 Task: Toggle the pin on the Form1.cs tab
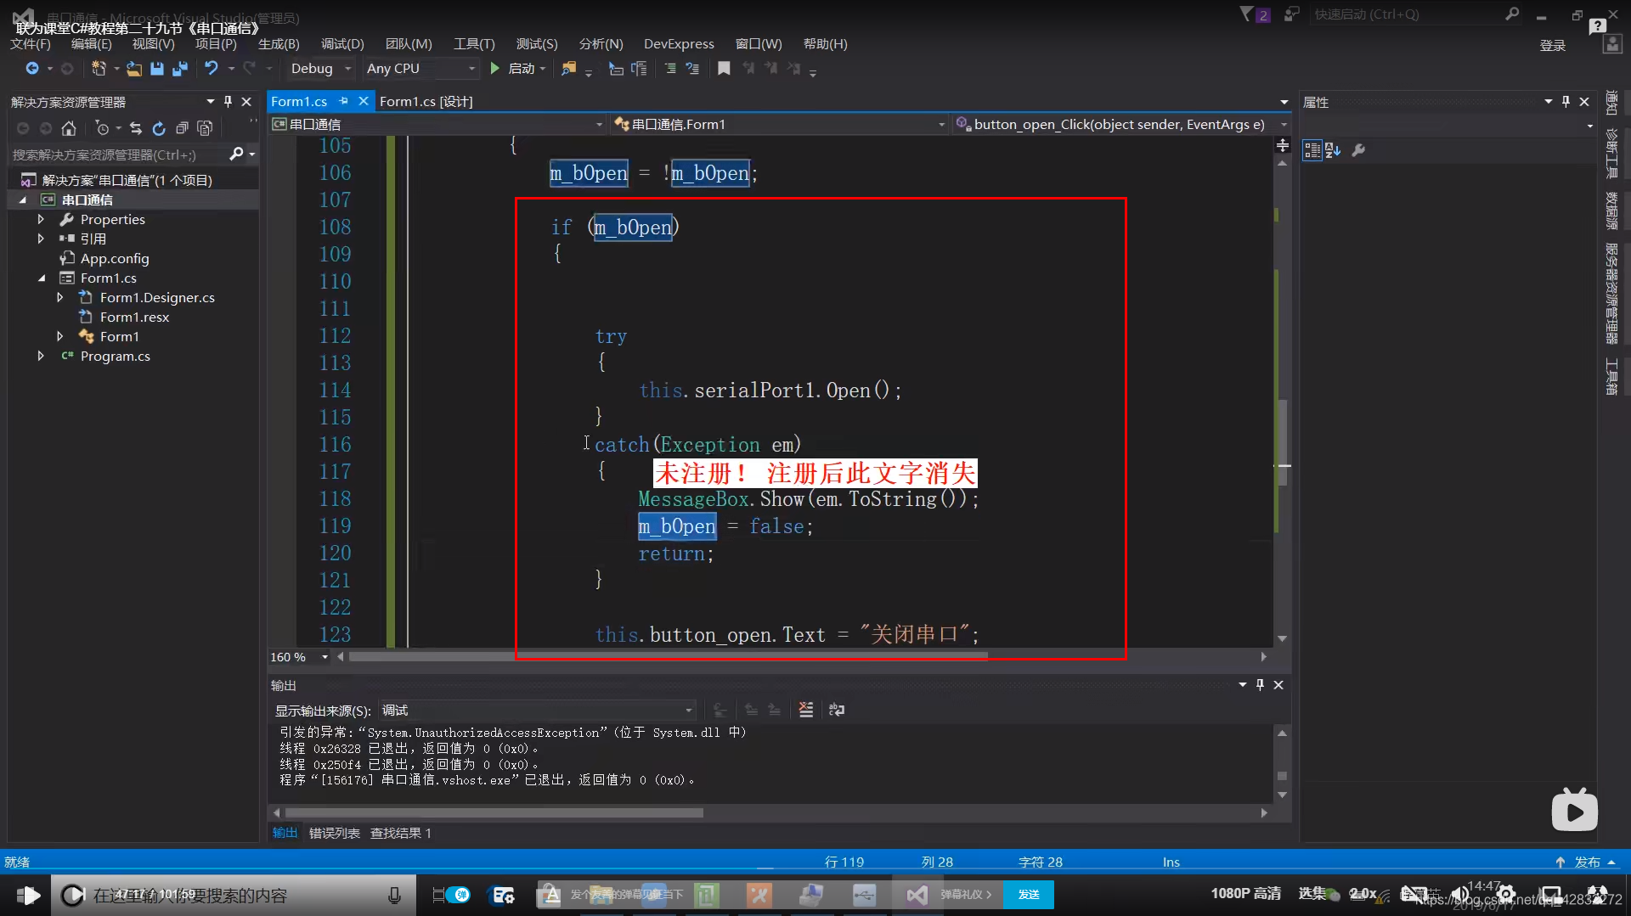coord(343,101)
